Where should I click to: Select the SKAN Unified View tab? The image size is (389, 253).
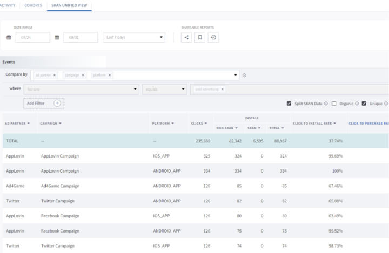(69, 5)
